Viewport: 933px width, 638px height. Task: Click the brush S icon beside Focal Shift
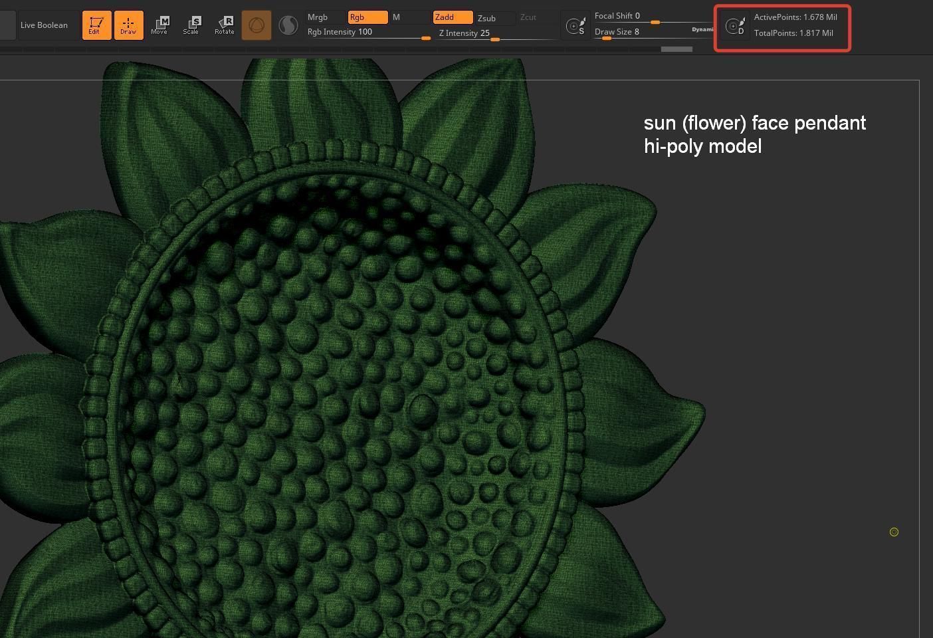(575, 26)
